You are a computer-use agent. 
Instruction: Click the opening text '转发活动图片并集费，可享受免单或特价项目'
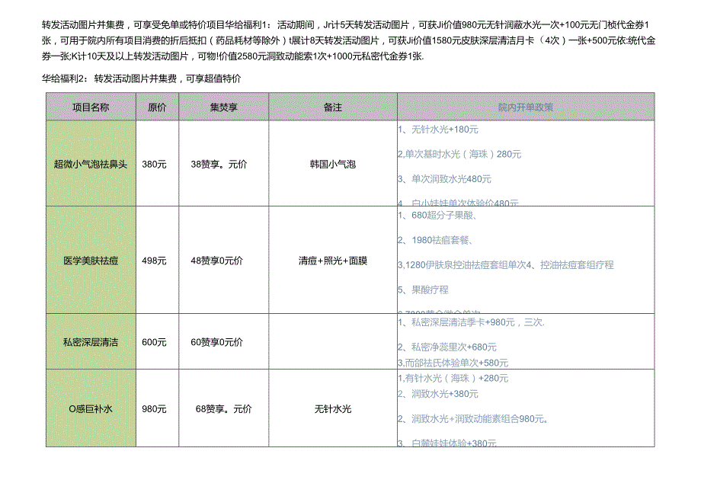tap(133, 24)
